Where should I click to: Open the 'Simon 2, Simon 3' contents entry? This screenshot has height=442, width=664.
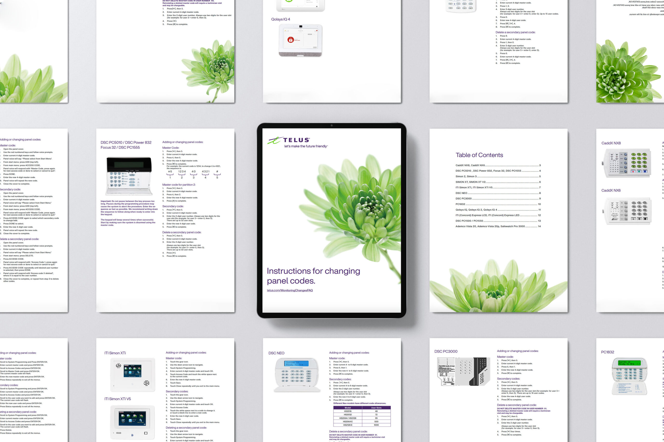[498, 176]
